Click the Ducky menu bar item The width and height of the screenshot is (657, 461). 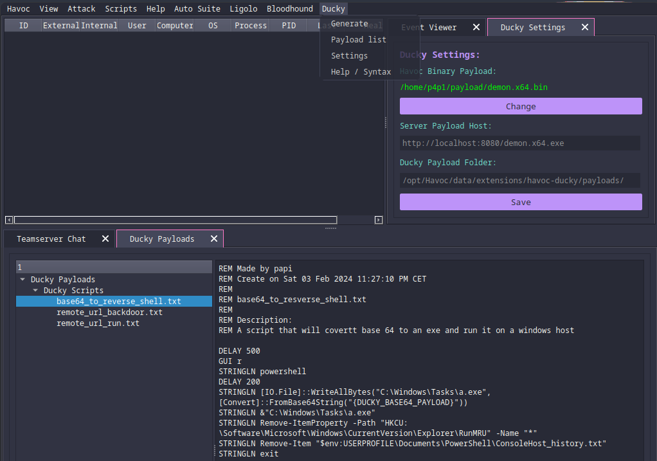click(333, 9)
